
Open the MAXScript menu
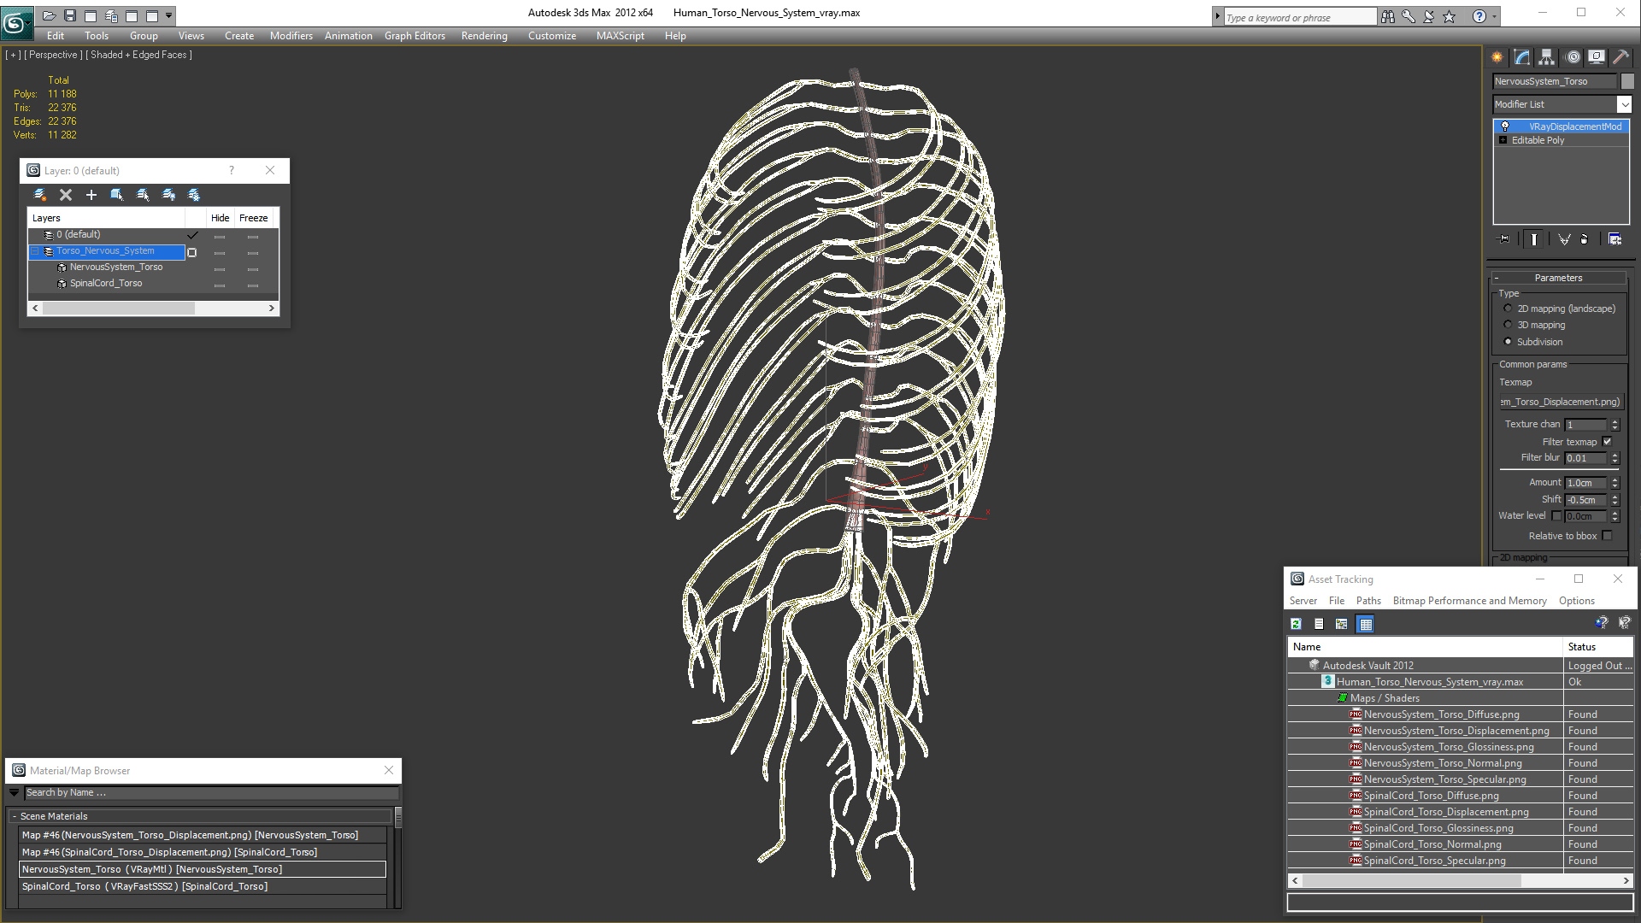(620, 36)
